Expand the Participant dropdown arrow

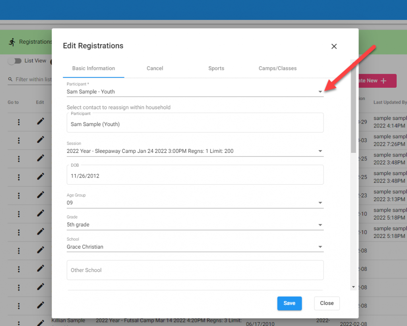click(320, 92)
